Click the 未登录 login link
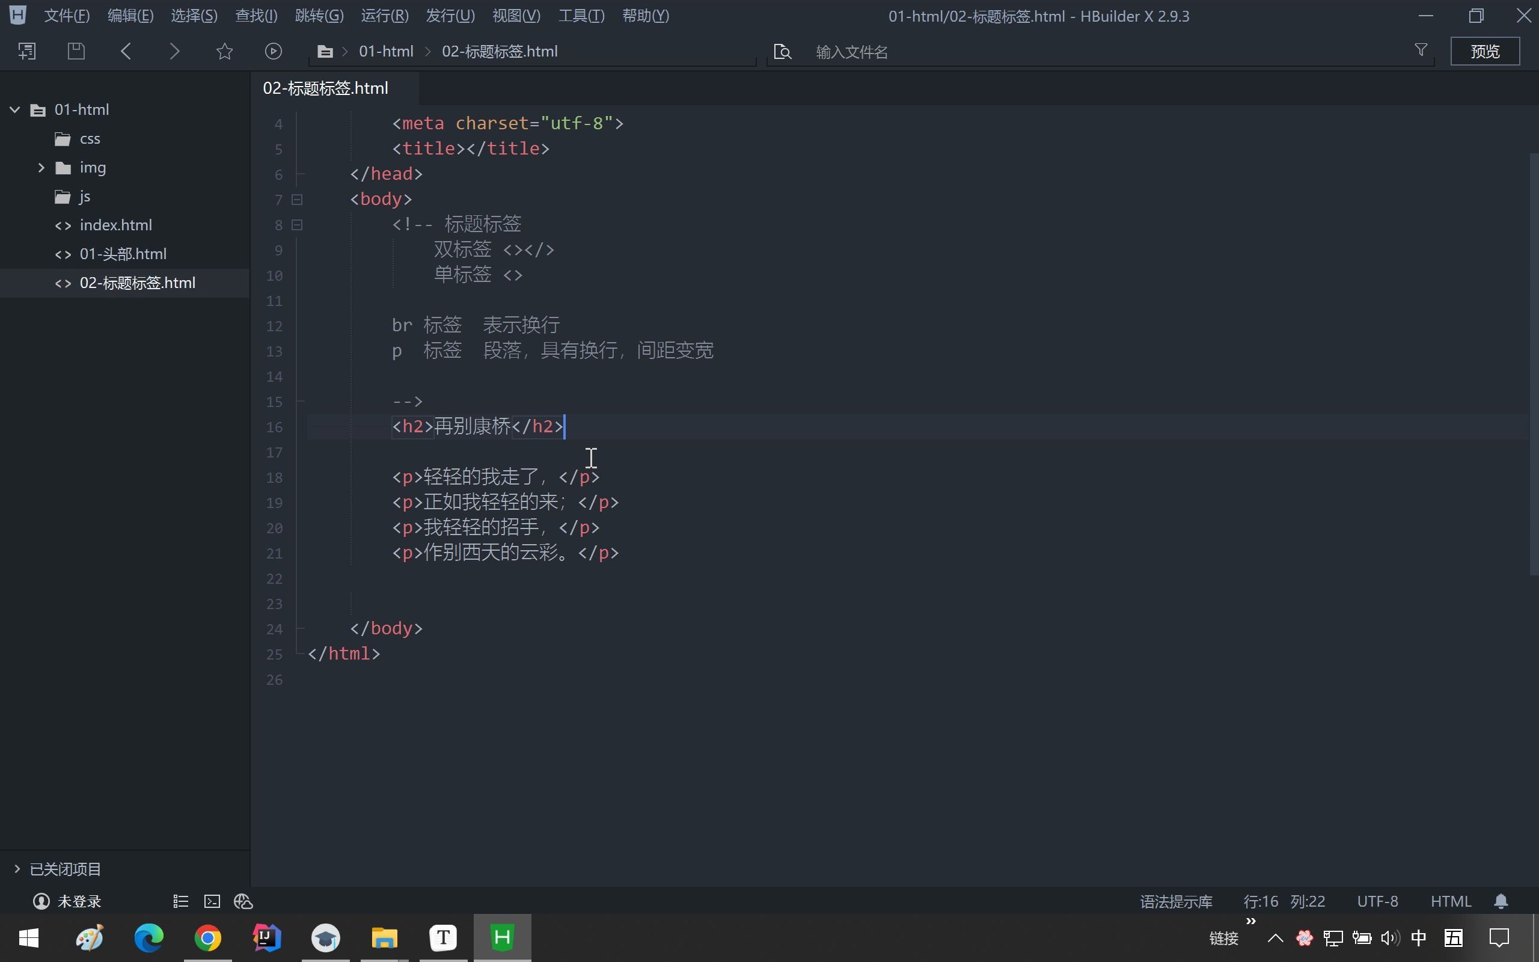Viewport: 1539px width, 962px height. 79,901
